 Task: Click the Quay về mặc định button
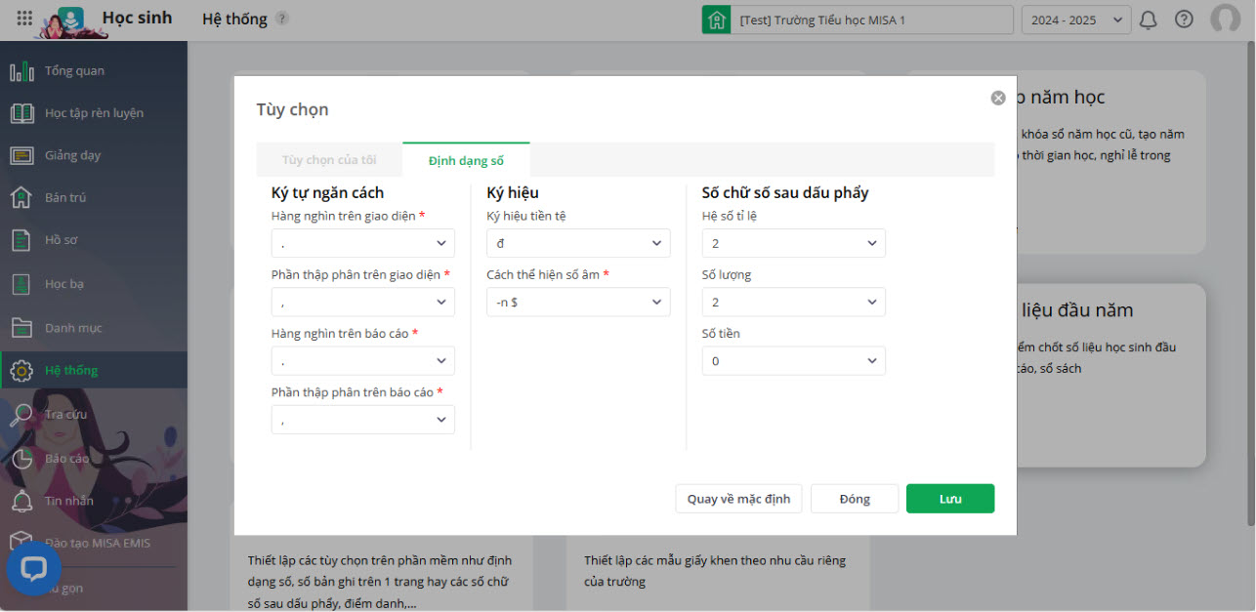[x=738, y=499]
